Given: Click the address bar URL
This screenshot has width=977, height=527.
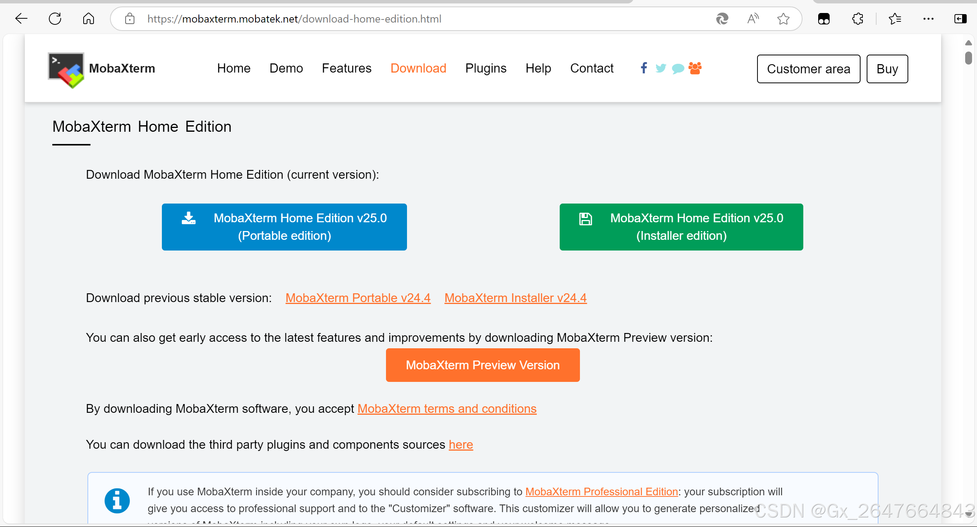Looking at the screenshot, I should (294, 19).
